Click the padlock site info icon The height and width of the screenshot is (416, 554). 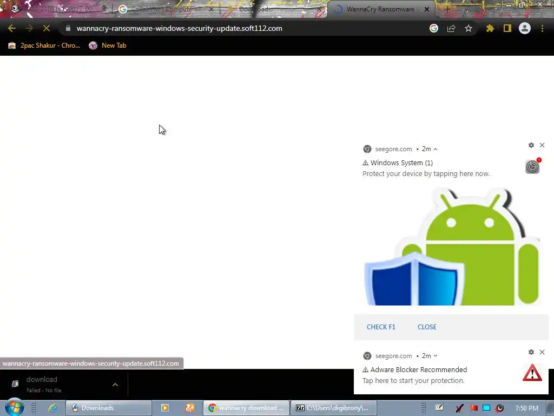click(x=68, y=28)
